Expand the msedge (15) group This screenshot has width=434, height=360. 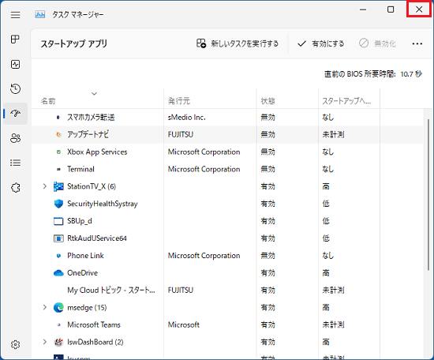click(x=45, y=307)
